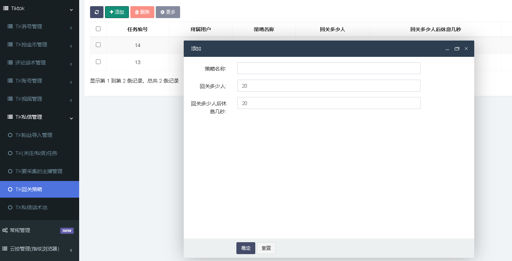Click the circle icon beside TK粉丝导入管理
This screenshot has width=512, height=261.
click(10, 135)
